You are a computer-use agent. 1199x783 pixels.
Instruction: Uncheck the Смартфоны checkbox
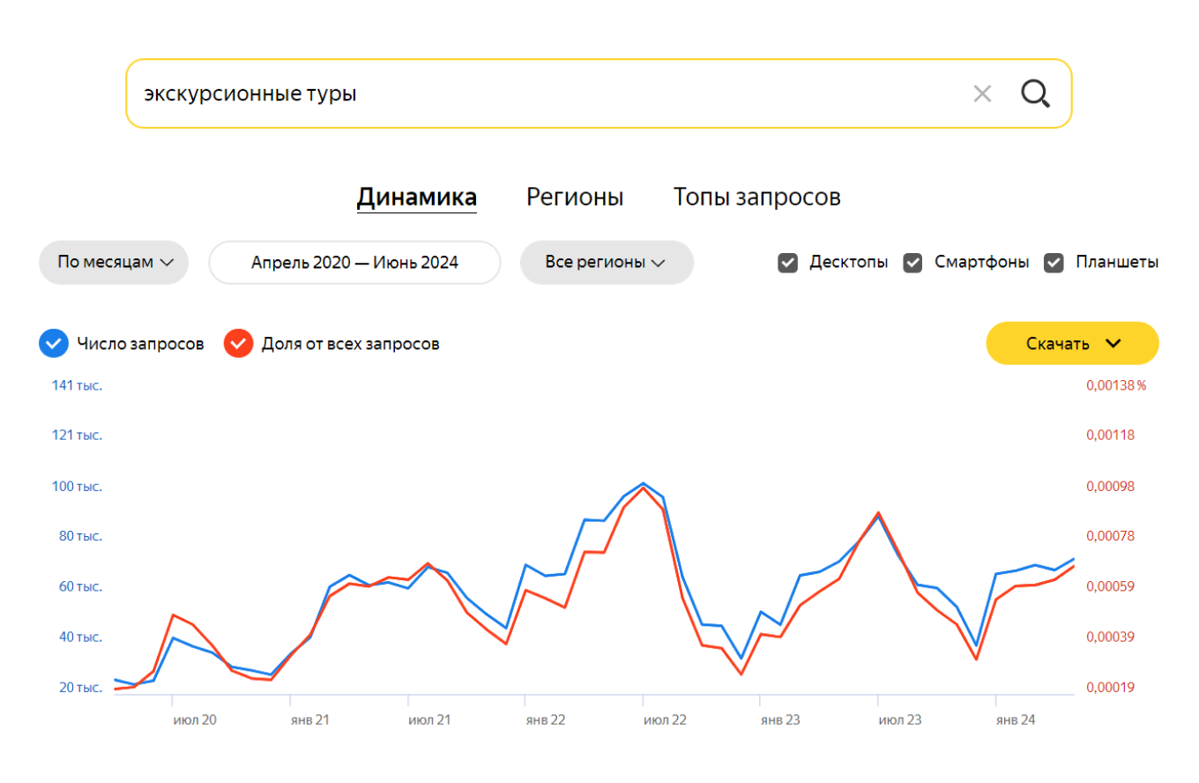coord(913,263)
